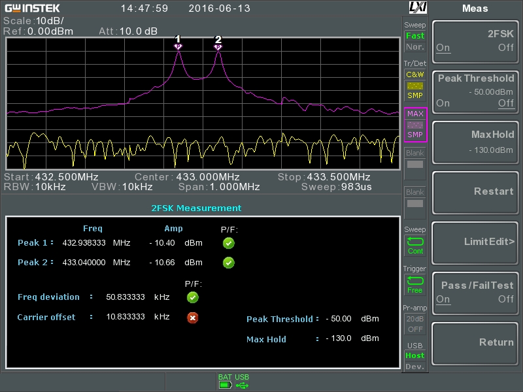Click the Sweep Fast/Nor. status icon
This screenshot has height=392, width=523.
tap(415, 41)
